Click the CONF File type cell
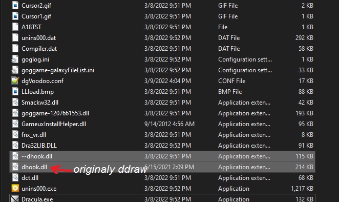The image size is (339, 202). [x=231, y=81]
